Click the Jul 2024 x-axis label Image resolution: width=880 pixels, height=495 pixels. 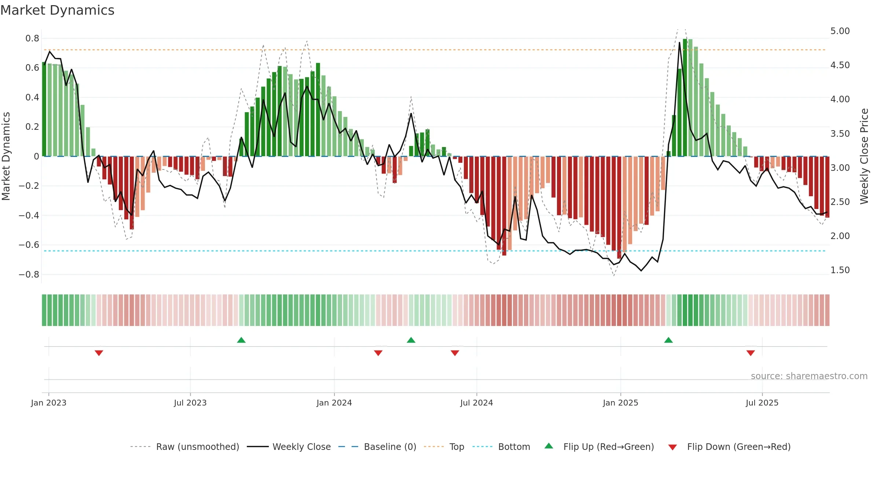click(x=477, y=403)
